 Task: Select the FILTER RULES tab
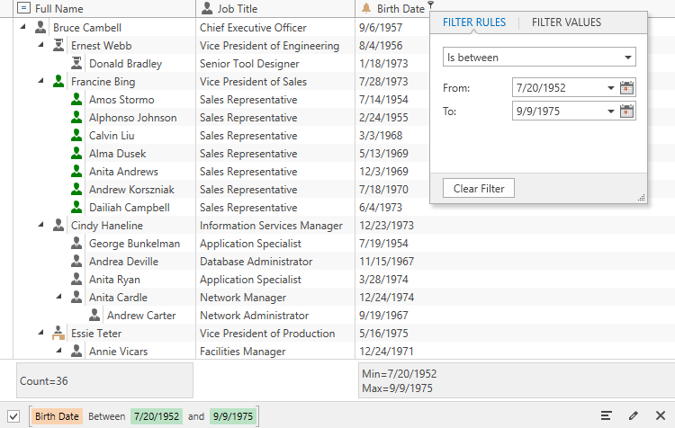tap(474, 22)
